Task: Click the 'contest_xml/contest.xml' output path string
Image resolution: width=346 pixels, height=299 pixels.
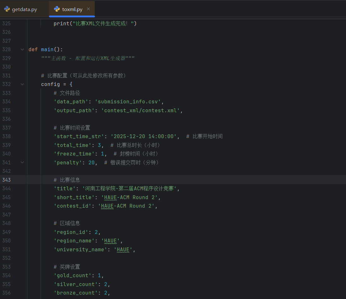Action: 142,111
